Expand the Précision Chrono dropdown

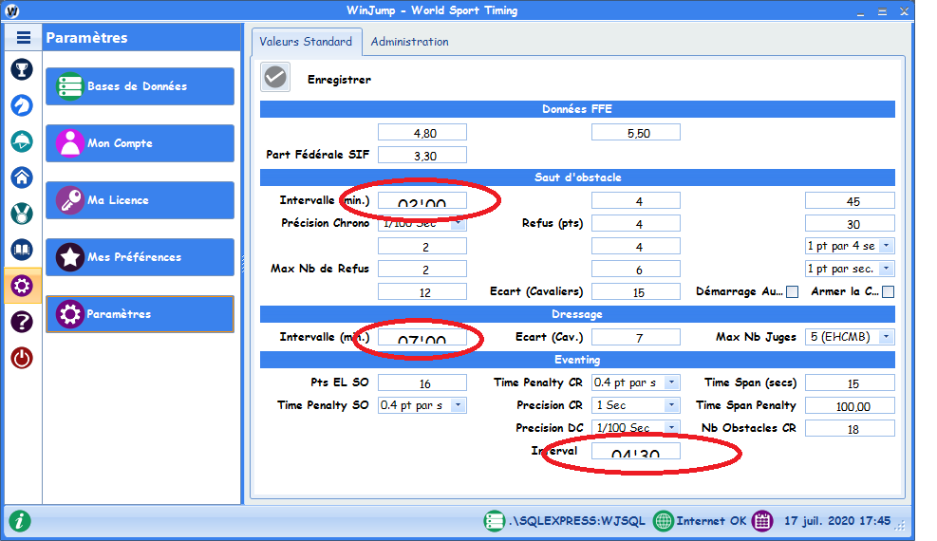(x=458, y=223)
